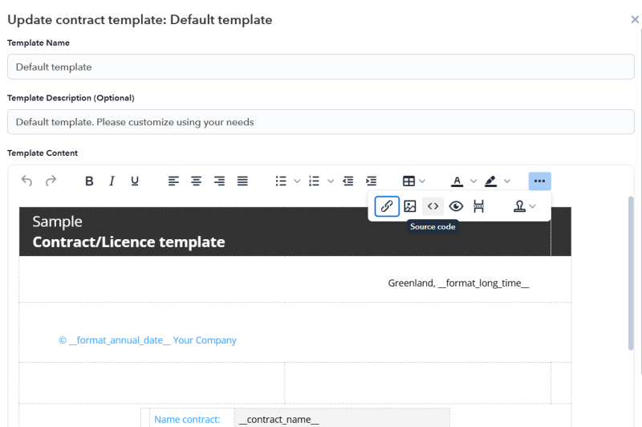This screenshot has height=427, width=642.
Task: Insert or edit an image
Action: point(410,206)
